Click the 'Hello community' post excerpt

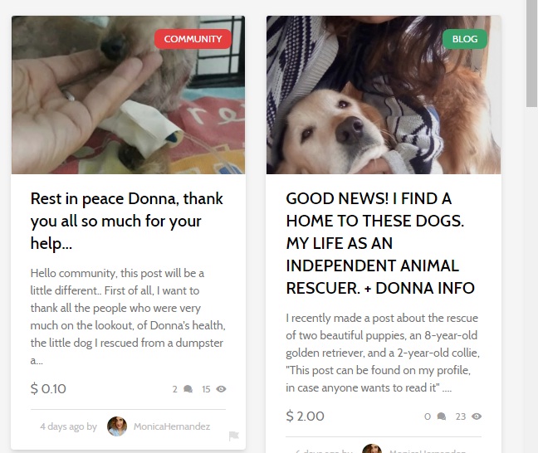point(128,316)
